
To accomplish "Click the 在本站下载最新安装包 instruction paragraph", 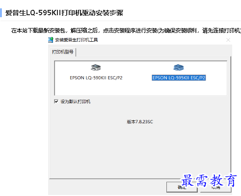I will click(126, 30).
